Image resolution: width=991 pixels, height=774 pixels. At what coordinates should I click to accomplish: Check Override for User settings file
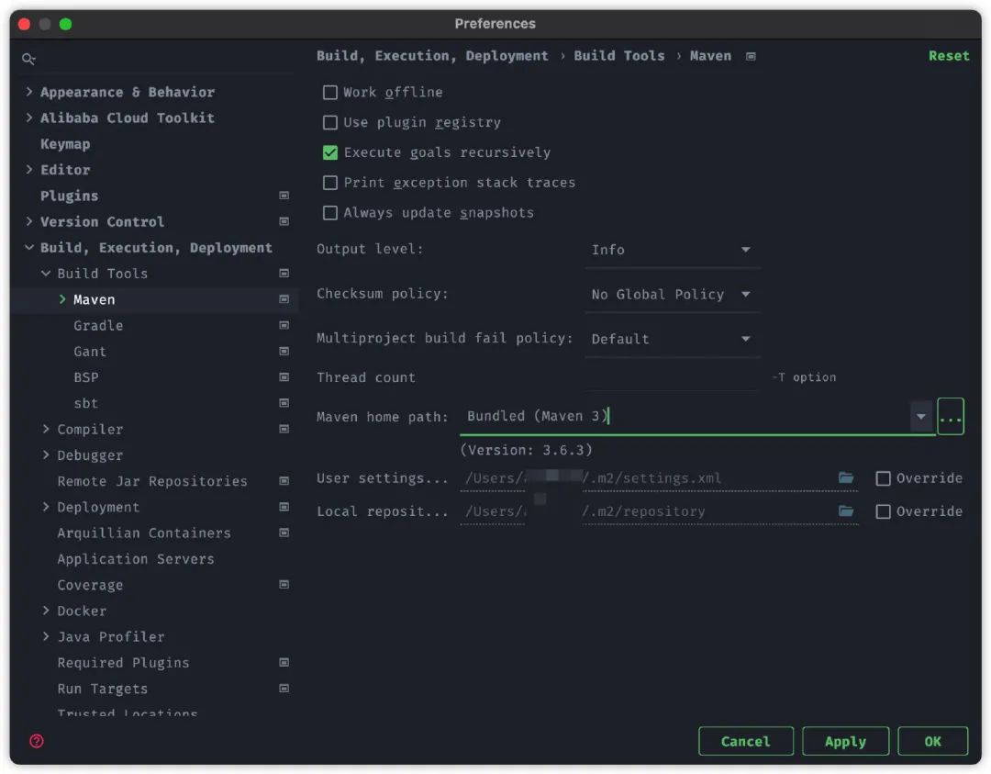click(884, 478)
